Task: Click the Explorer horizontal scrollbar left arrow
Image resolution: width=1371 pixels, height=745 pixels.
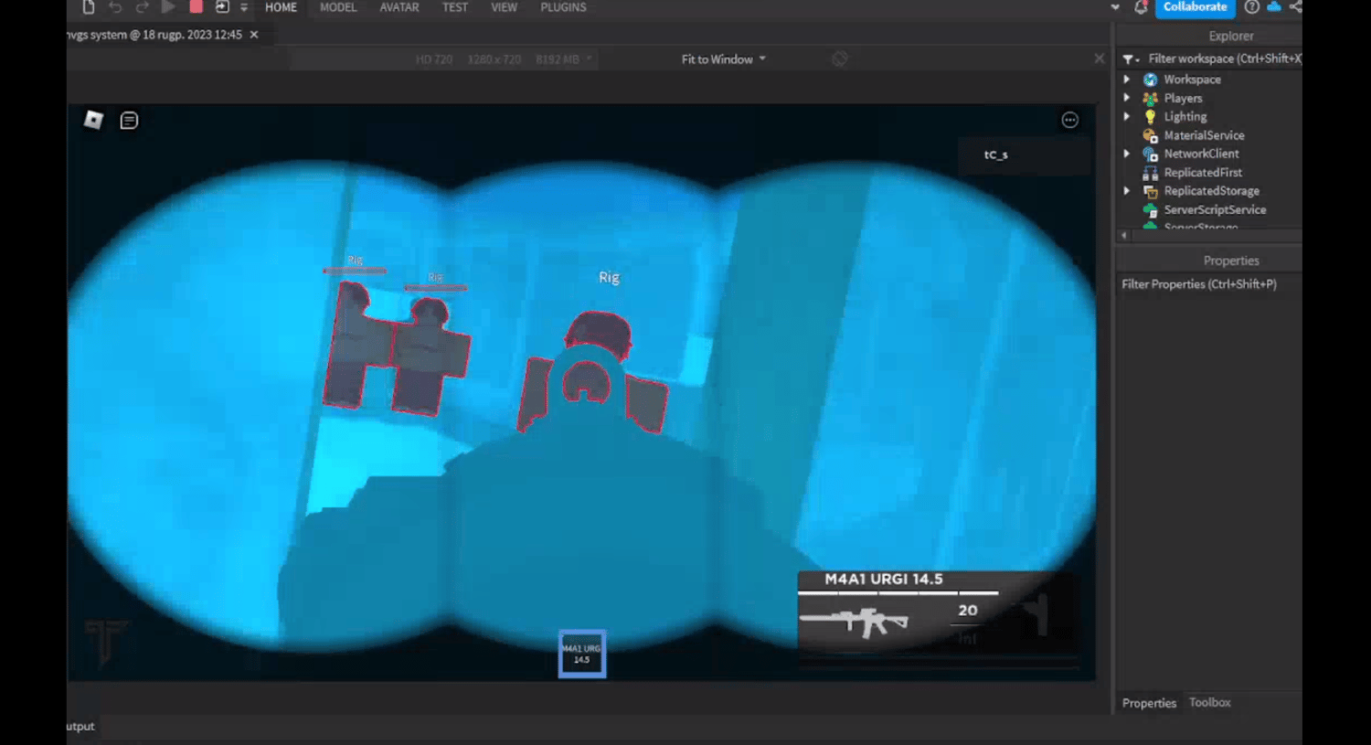Action: tap(1124, 235)
